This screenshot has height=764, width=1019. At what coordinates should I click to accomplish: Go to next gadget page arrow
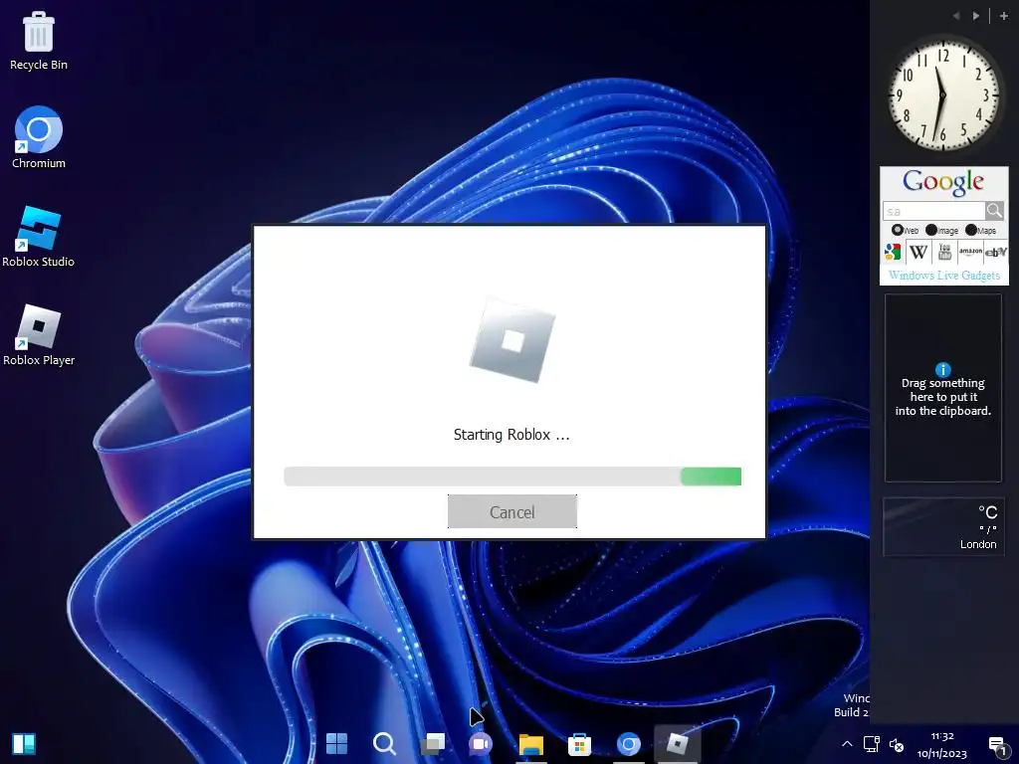[975, 16]
